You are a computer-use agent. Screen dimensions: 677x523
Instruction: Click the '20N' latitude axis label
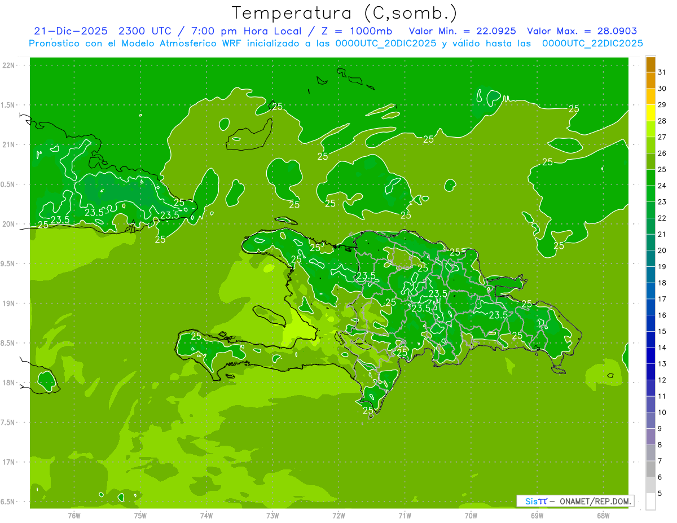pyautogui.click(x=8, y=225)
